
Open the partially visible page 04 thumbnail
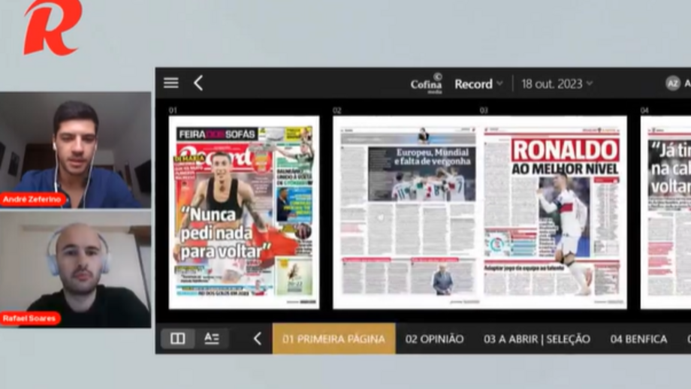665,213
